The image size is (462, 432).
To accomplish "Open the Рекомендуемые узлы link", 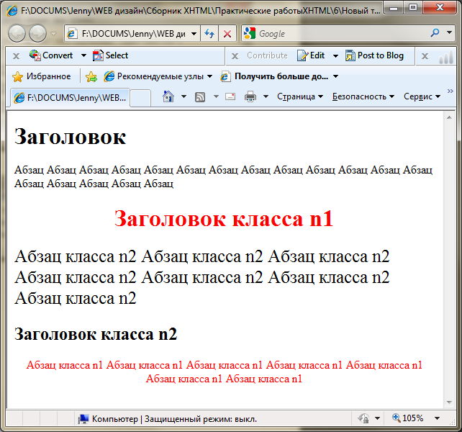I will click(158, 76).
